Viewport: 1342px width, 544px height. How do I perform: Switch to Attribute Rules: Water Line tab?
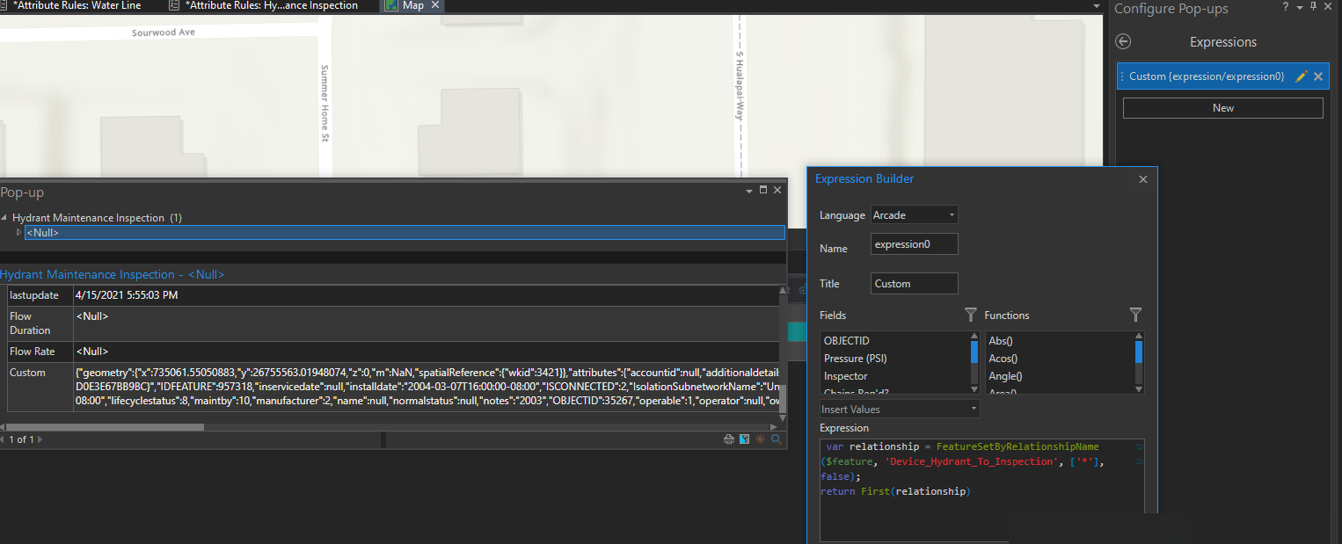[x=76, y=6]
